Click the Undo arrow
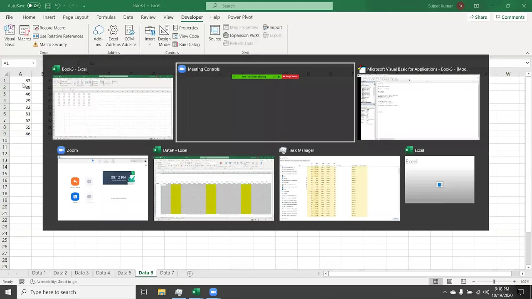 click(x=58, y=6)
